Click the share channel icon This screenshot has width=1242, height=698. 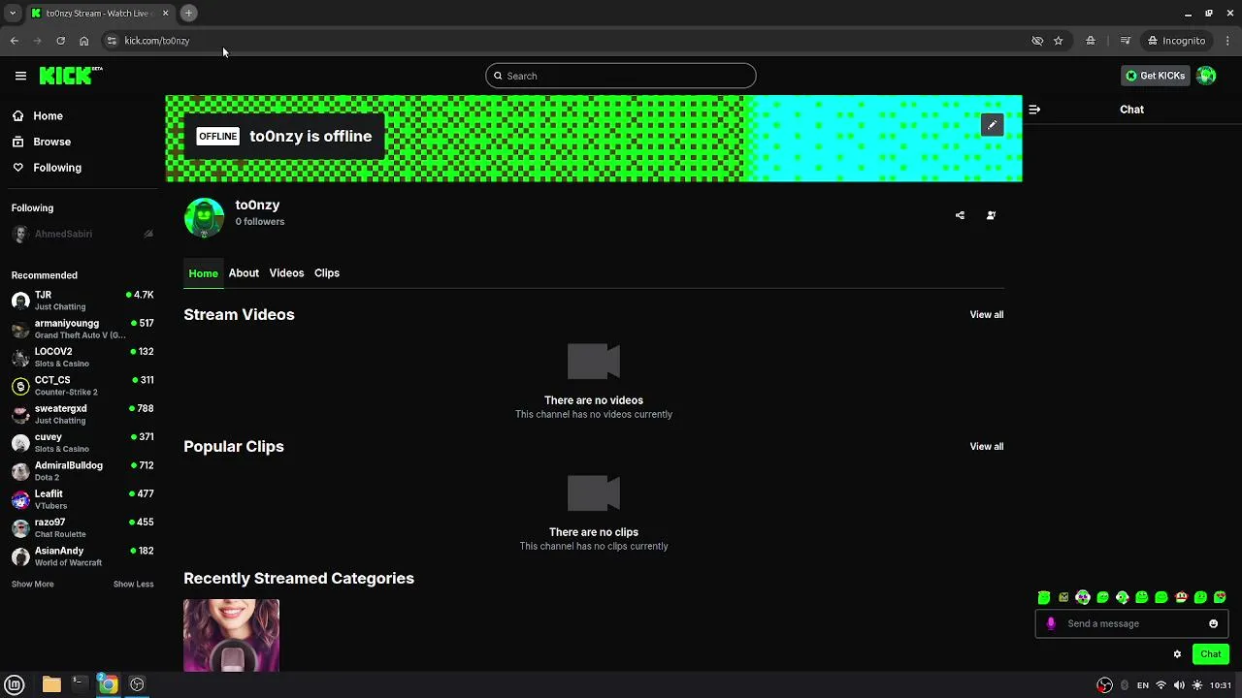pos(960,215)
